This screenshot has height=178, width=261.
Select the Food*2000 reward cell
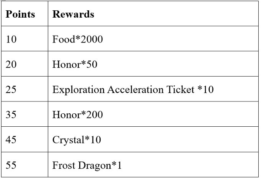coord(77,39)
